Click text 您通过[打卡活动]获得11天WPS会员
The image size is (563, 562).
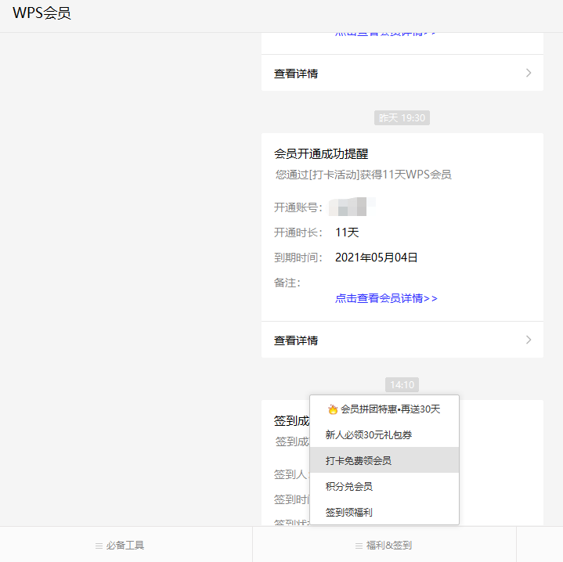[x=363, y=175]
